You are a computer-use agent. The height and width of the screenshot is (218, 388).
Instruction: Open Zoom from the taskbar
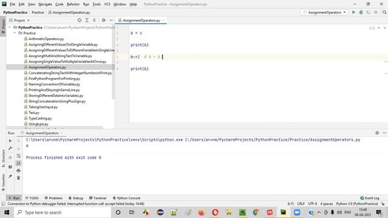tap(297, 213)
